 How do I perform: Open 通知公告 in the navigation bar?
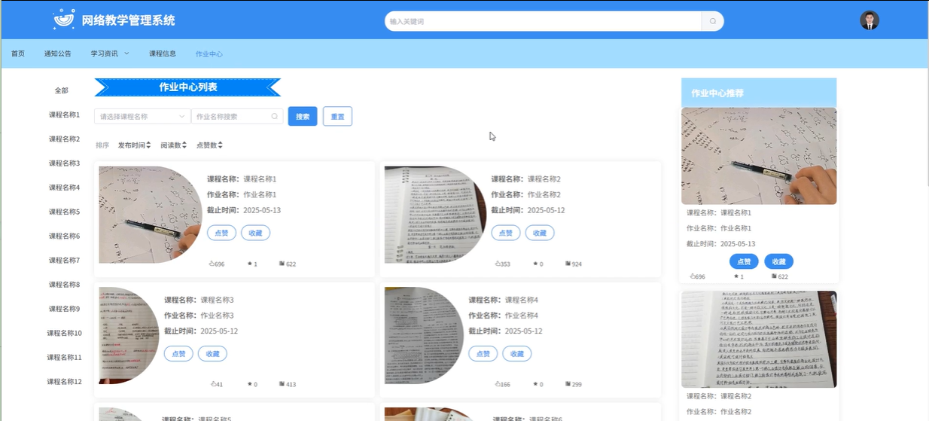58,53
